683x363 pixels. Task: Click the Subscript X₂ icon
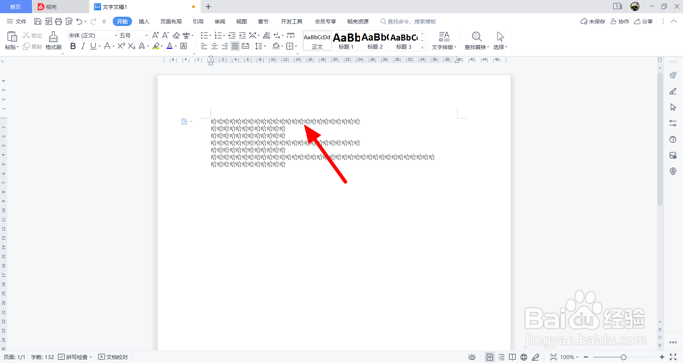132,46
